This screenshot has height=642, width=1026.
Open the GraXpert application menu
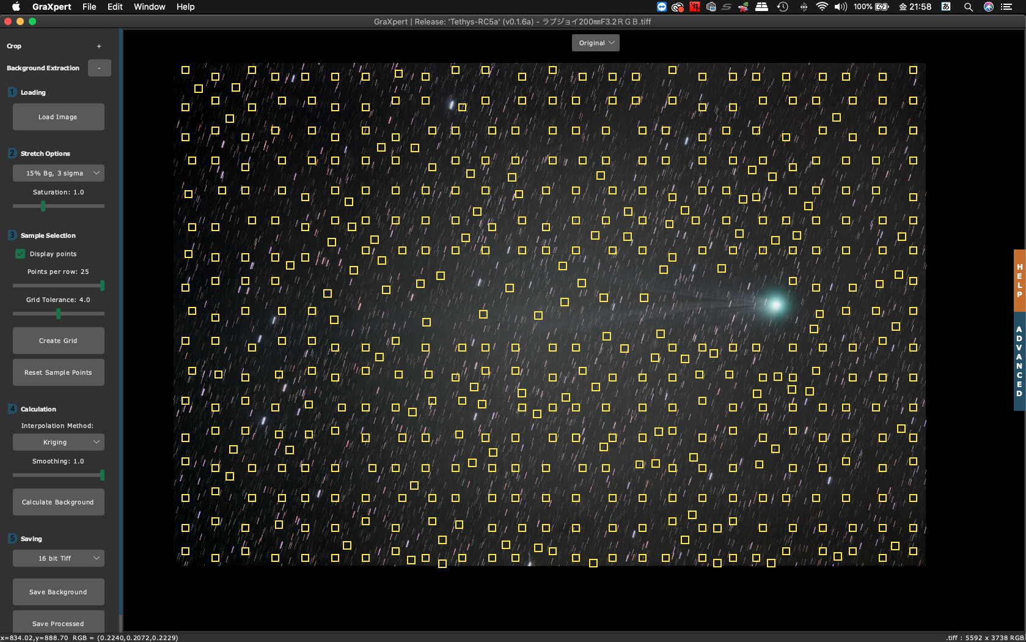coord(51,7)
